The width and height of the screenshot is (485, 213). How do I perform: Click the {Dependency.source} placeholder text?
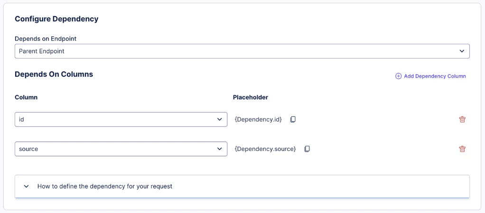[x=265, y=149]
